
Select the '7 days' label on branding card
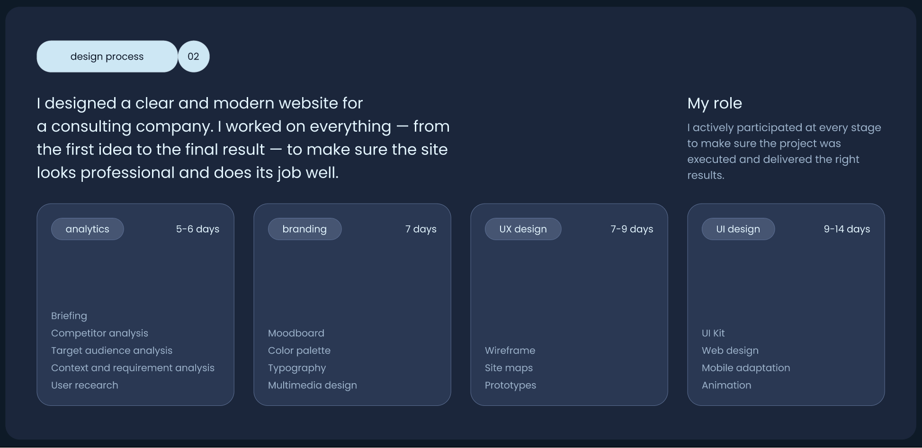tap(421, 229)
